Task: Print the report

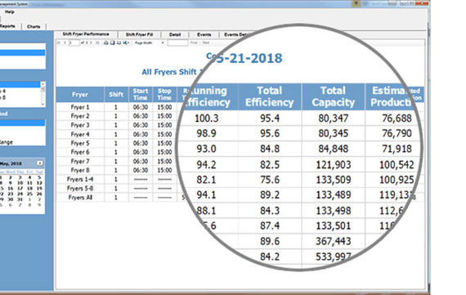Action: tap(105, 42)
